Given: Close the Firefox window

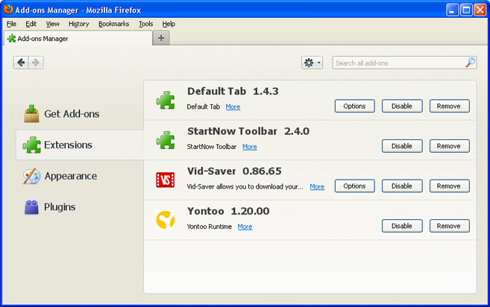Looking at the screenshot, I should click(480, 10).
